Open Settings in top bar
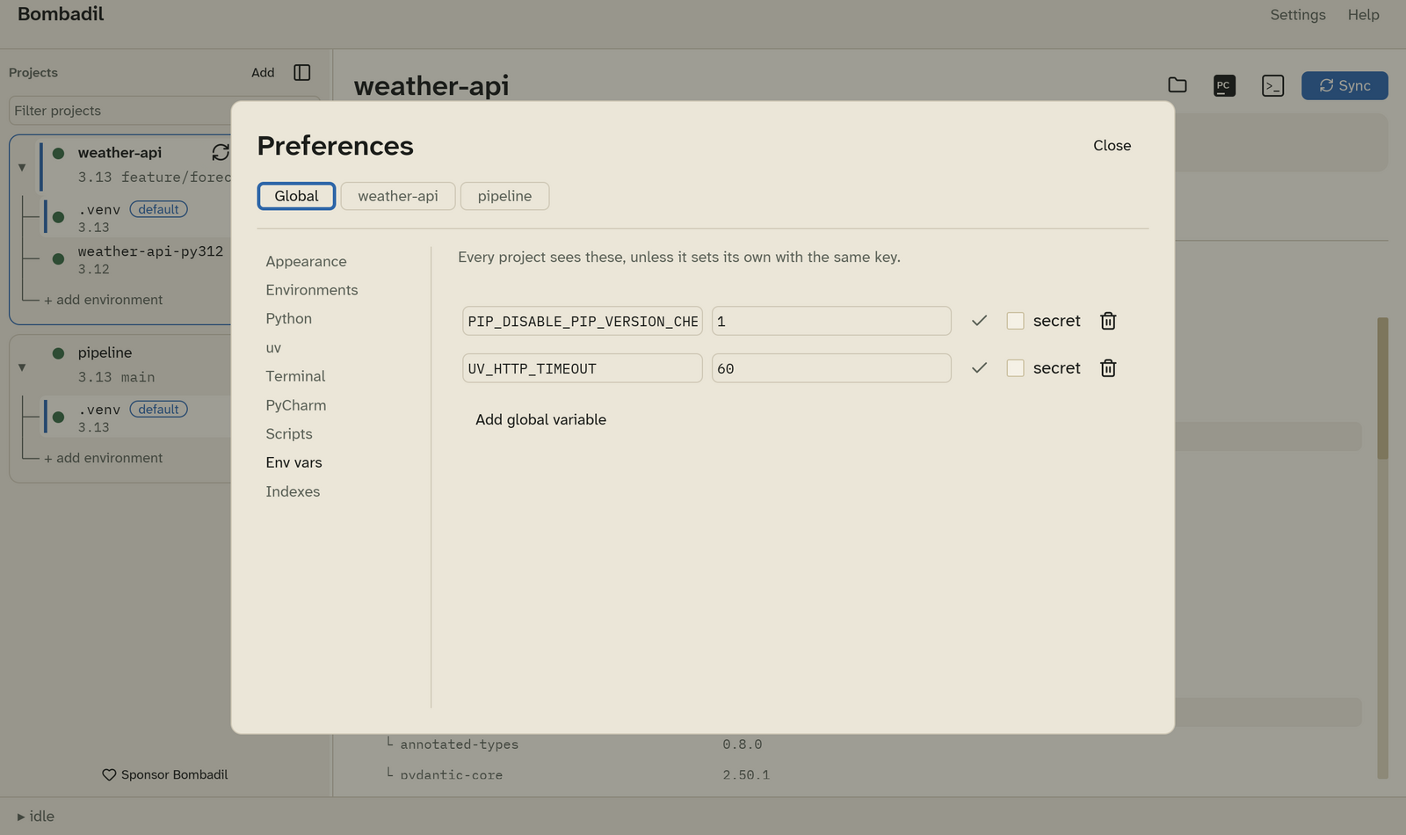This screenshot has width=1406, height=835. coord(1298,15)
